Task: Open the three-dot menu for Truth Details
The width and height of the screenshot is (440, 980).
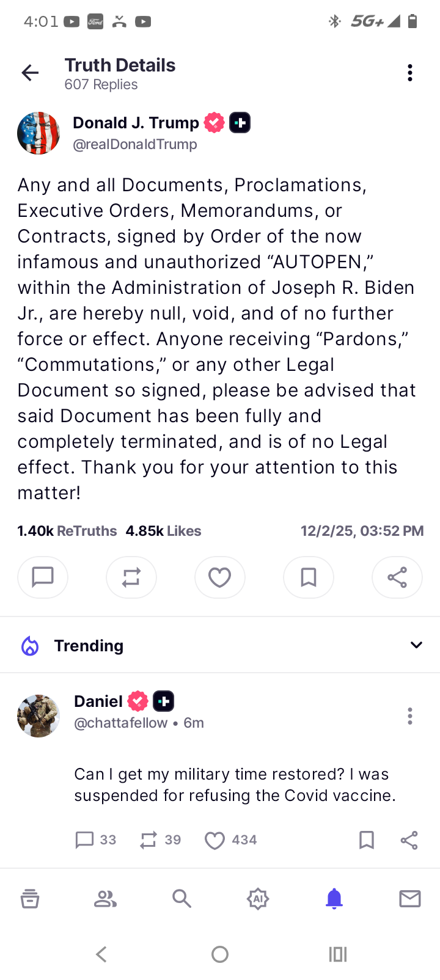Action: click(409, 72)
